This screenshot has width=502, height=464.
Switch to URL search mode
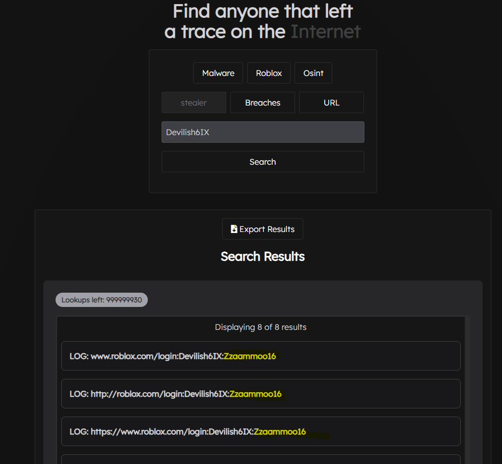[x=331, y=102]
